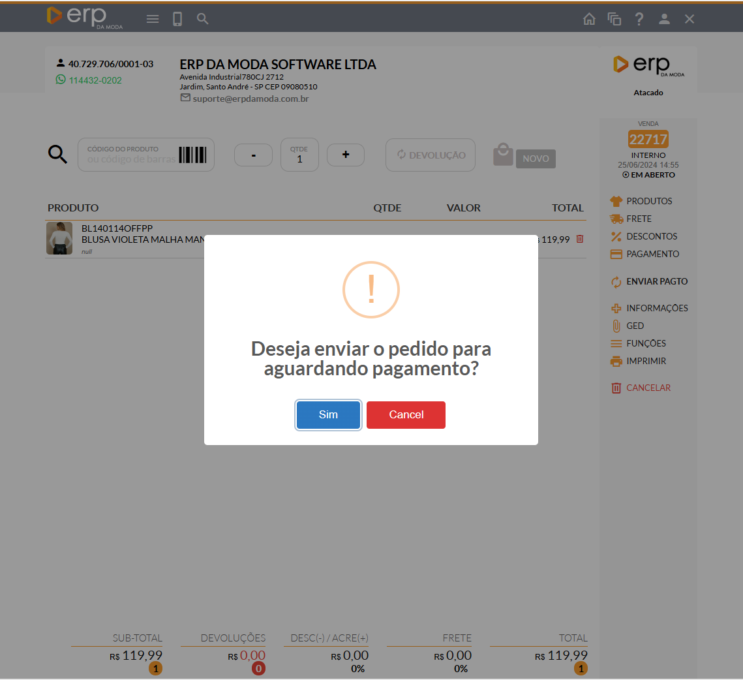
Task: Click CANCELAR in the side menu
Action: click(648, 388)
